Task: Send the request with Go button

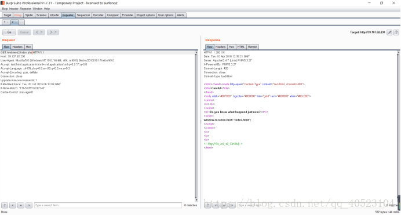Action: tap(9, 32)
